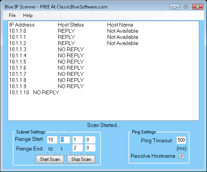Click the Host Status column header
207x172 pixels.
(71, 25)
